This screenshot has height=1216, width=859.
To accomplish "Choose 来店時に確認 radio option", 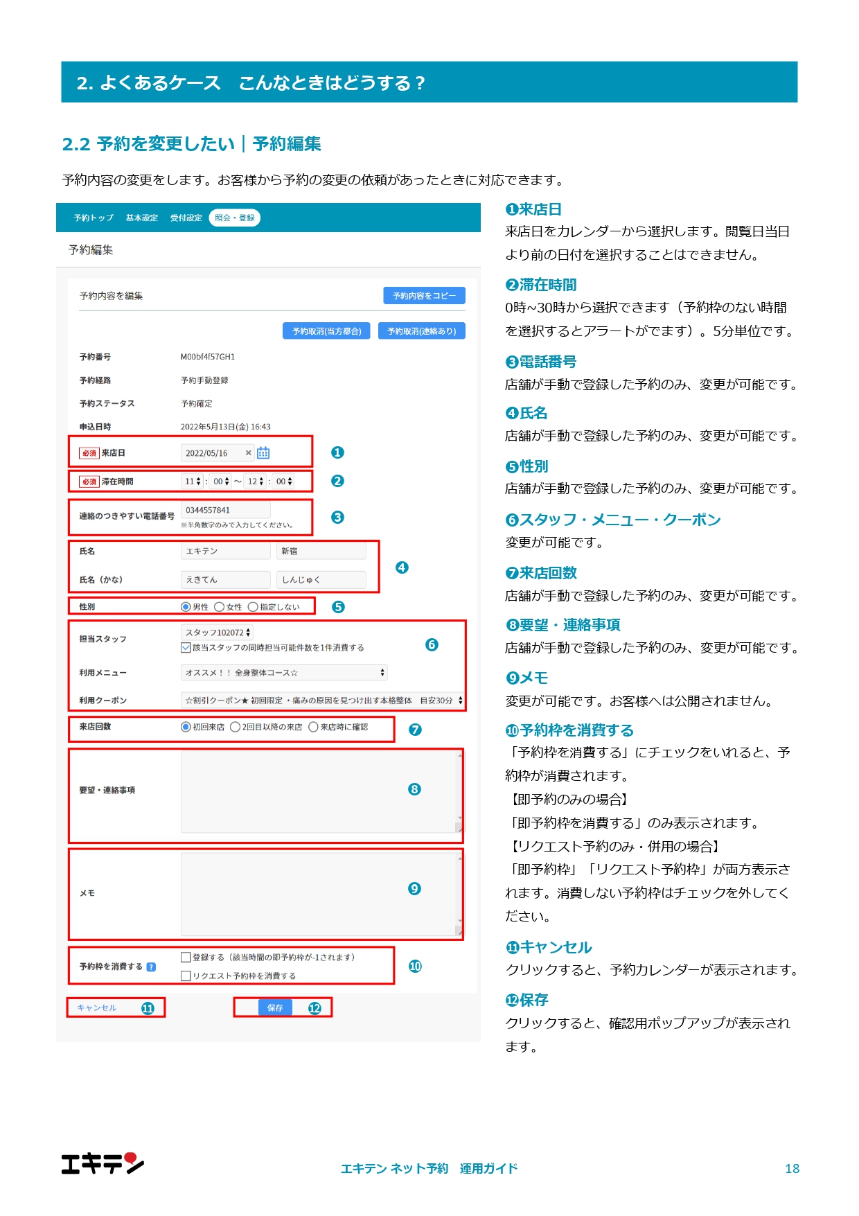I will click(313, 727).
